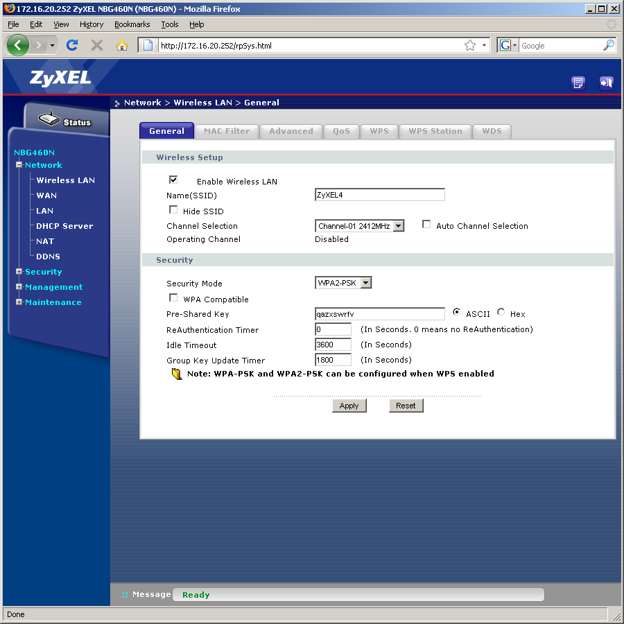Click the Reset button

coord(406,406)
